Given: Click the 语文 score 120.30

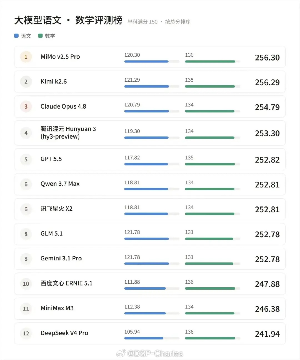Looking at the screenshot, I should pos(132,55).
